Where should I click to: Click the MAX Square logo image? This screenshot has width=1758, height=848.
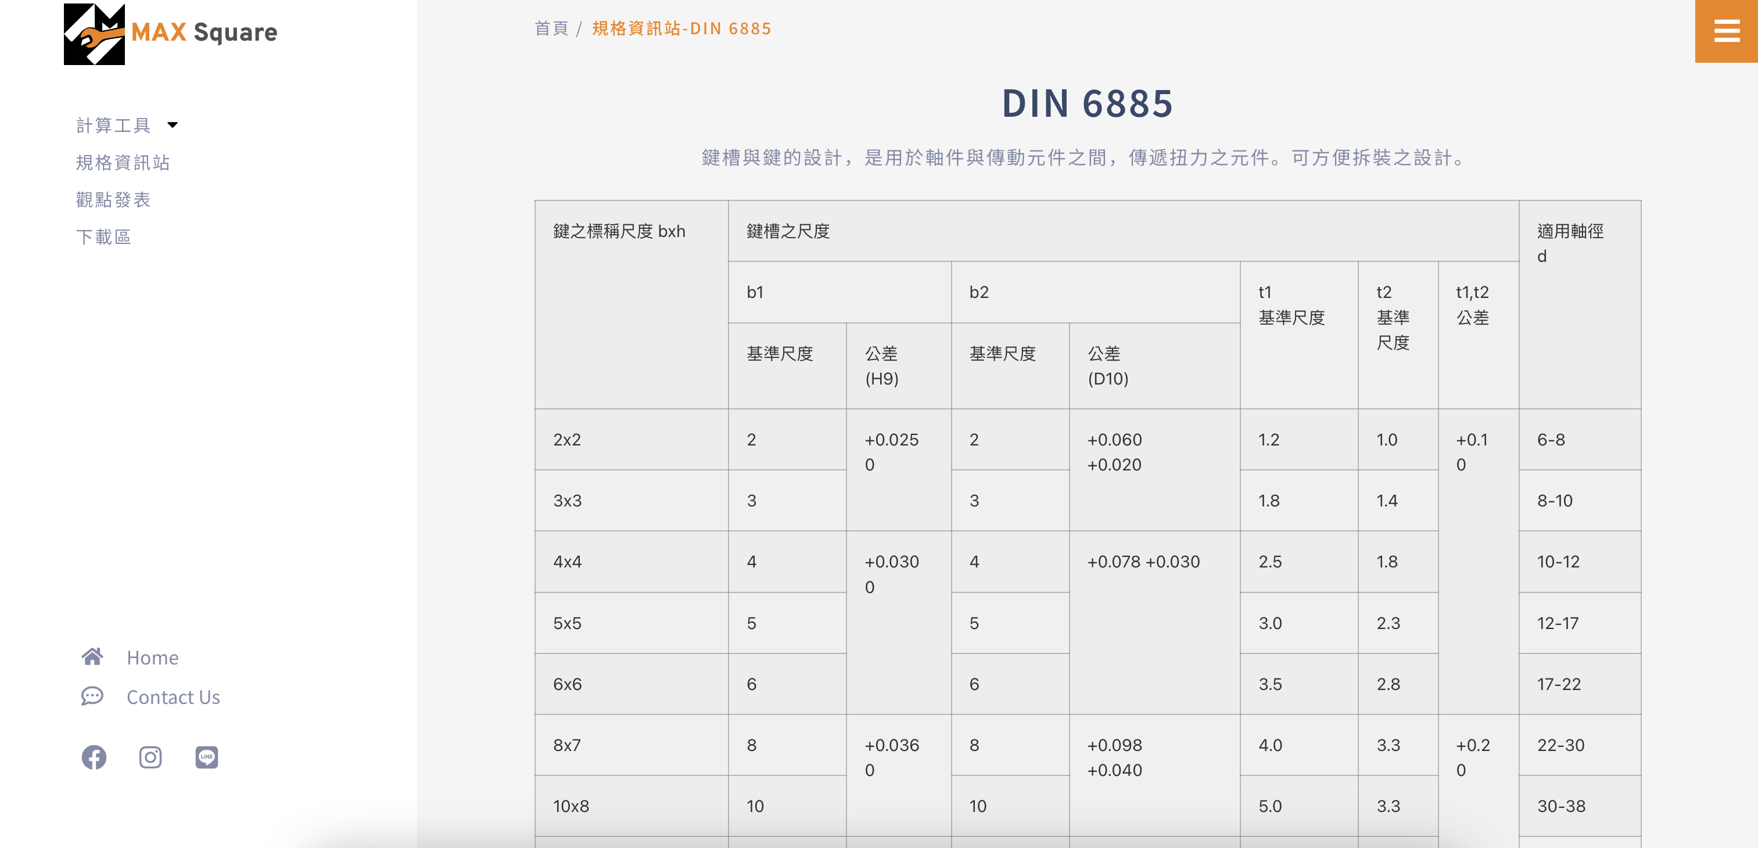coord(94,34)
